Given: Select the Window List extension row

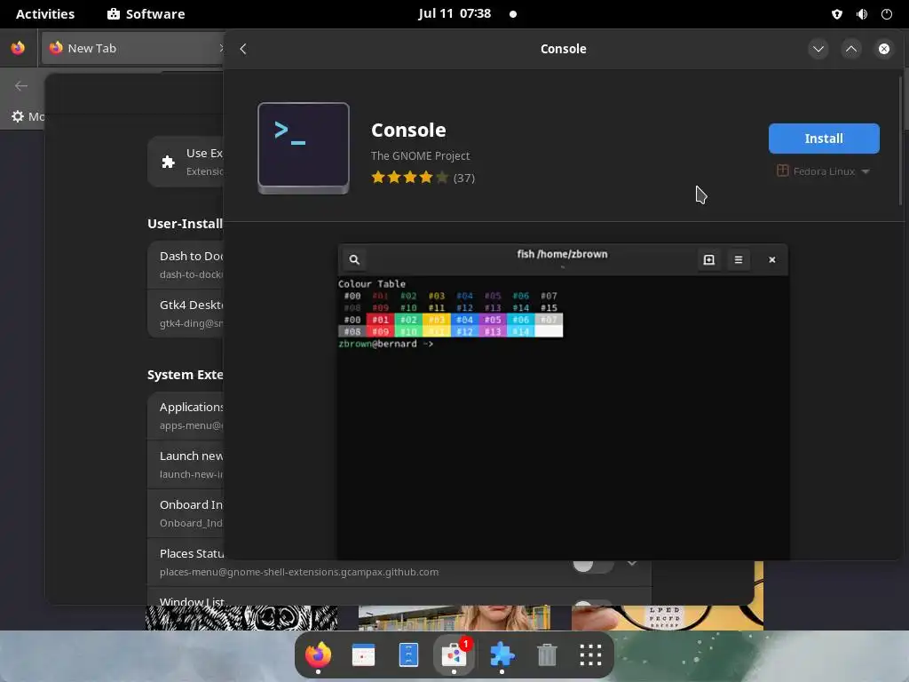Looking at the screenshot, I should coord(399,598).
